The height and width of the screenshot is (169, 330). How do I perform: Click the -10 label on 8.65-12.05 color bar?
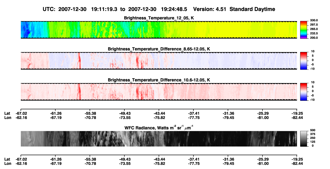312,69
